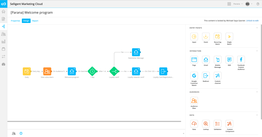Click the "On Click 120" connector label
Viewport: 262px width, 137px height.
150,71
